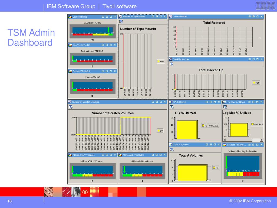Click the Disk Volumes OFF-LINE gauge

93,59
